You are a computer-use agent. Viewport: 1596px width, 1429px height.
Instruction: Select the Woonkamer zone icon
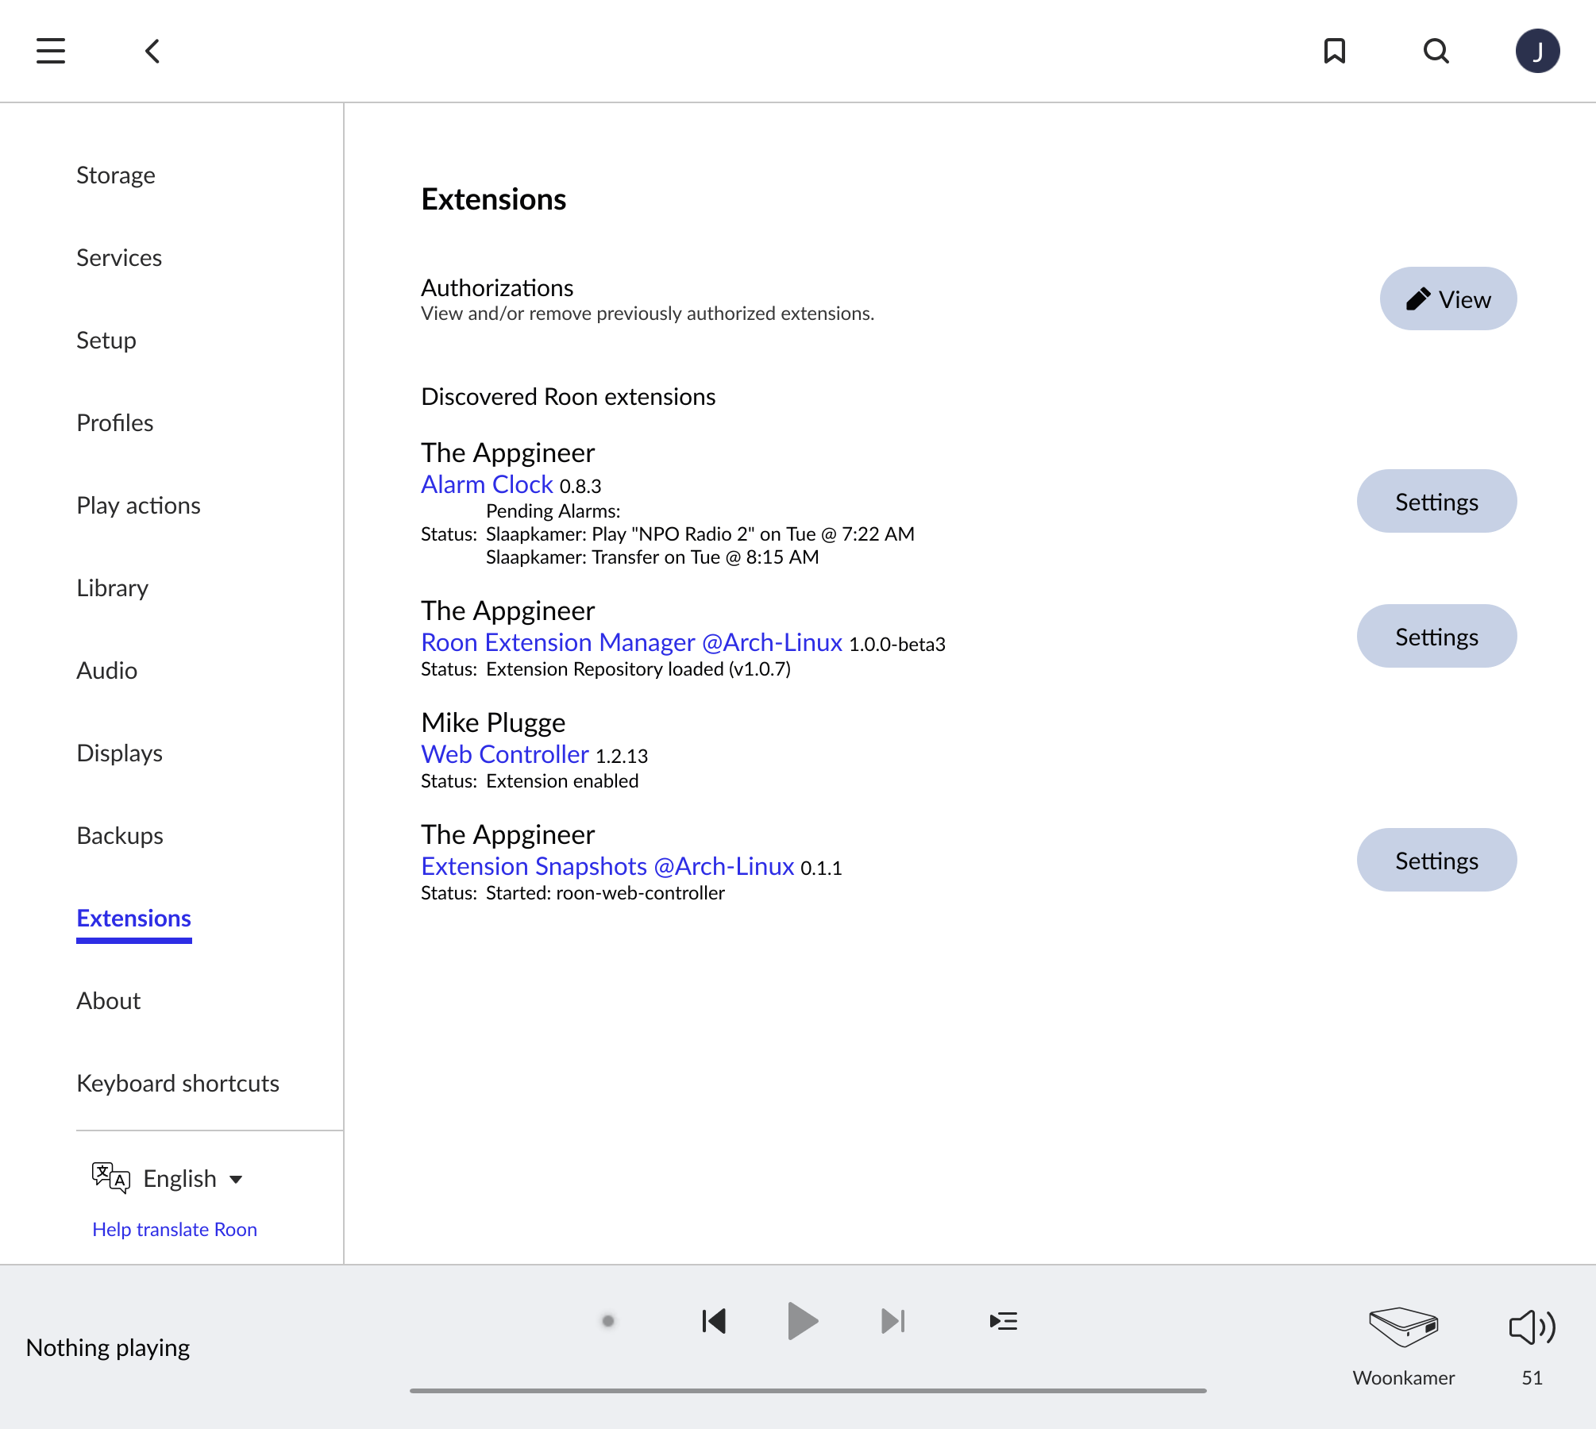point(1403,1327)
